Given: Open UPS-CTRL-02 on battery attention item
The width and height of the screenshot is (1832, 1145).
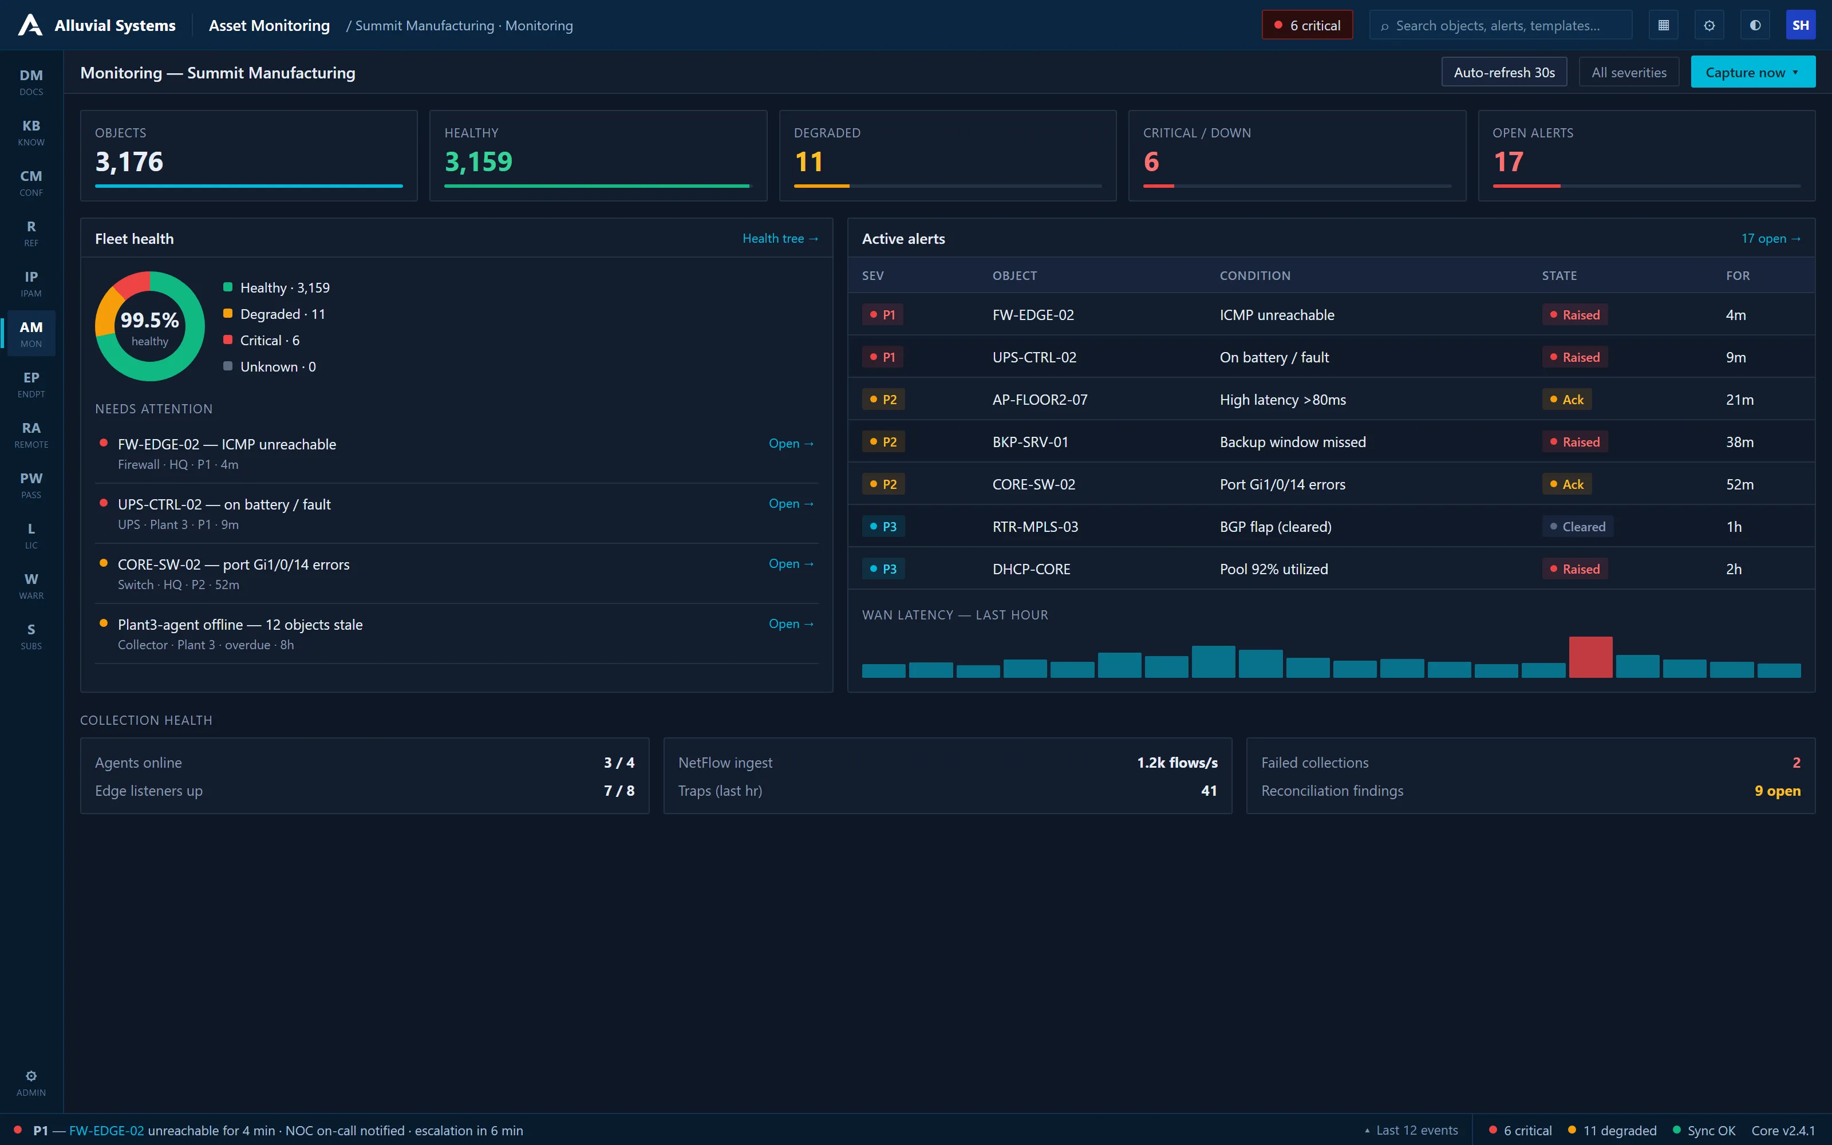Looking at the screenshot, I should [x=456, y=514].
